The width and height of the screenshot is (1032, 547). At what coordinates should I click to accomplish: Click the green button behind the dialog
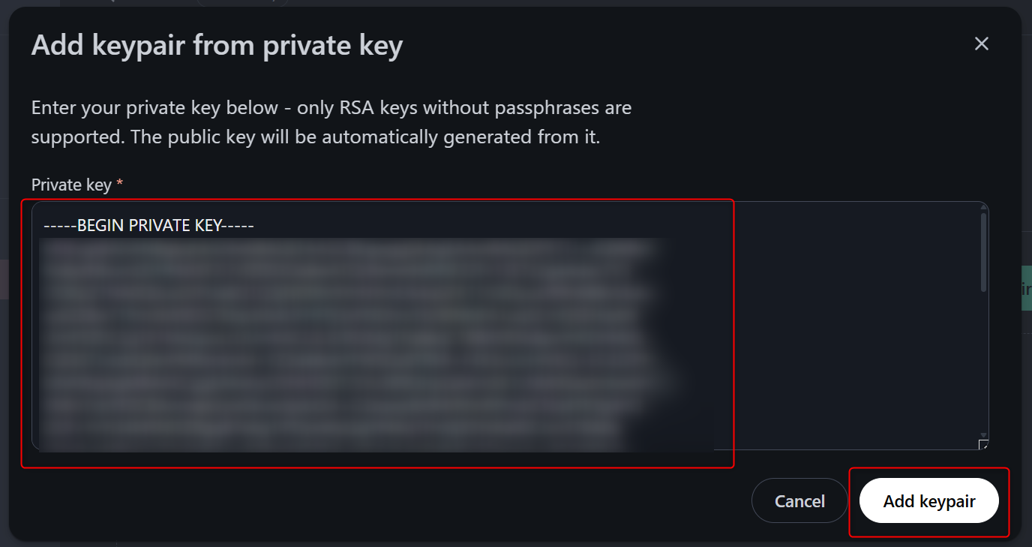coord(1026,286)
